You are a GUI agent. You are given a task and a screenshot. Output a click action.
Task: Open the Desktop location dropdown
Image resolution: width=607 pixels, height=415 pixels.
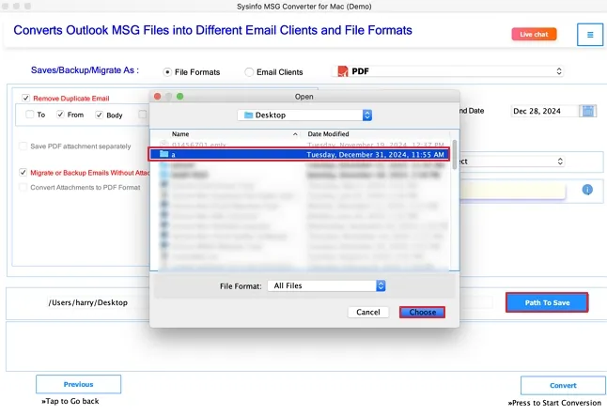pos(304,115)
